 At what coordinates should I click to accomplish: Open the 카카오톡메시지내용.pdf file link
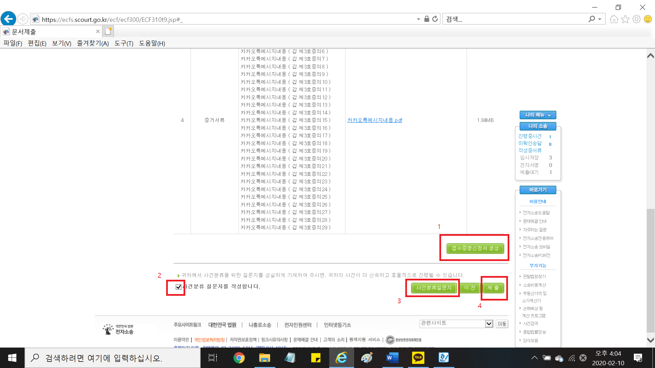point(375,120)
